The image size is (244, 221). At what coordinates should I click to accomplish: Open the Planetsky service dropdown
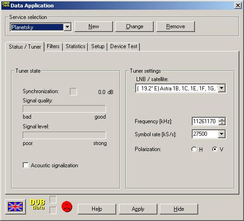coord(68,27)
